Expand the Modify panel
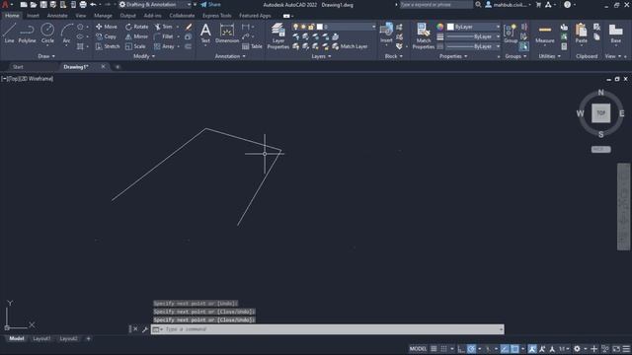Viewport: 632px width, 355px height. [144, 56]
